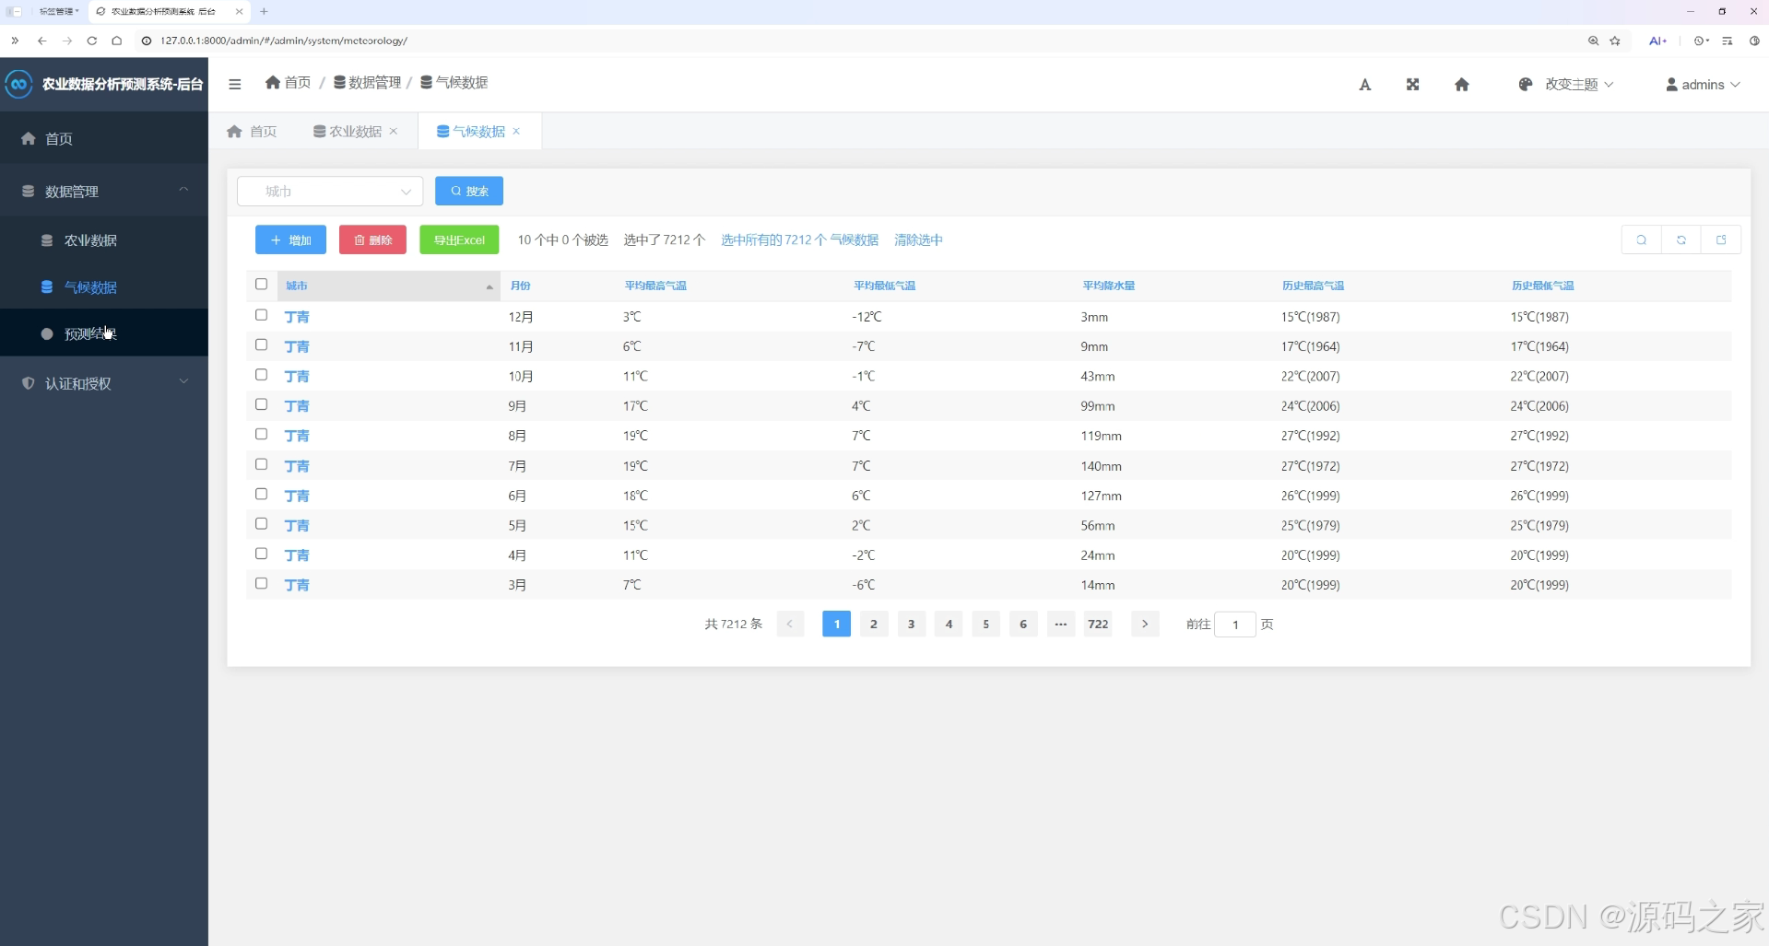The height and width of the screenshot is (946, 1769).
Task: Click 选中所有的 7212 个 气候数据 link
Action: click(799, 239)
